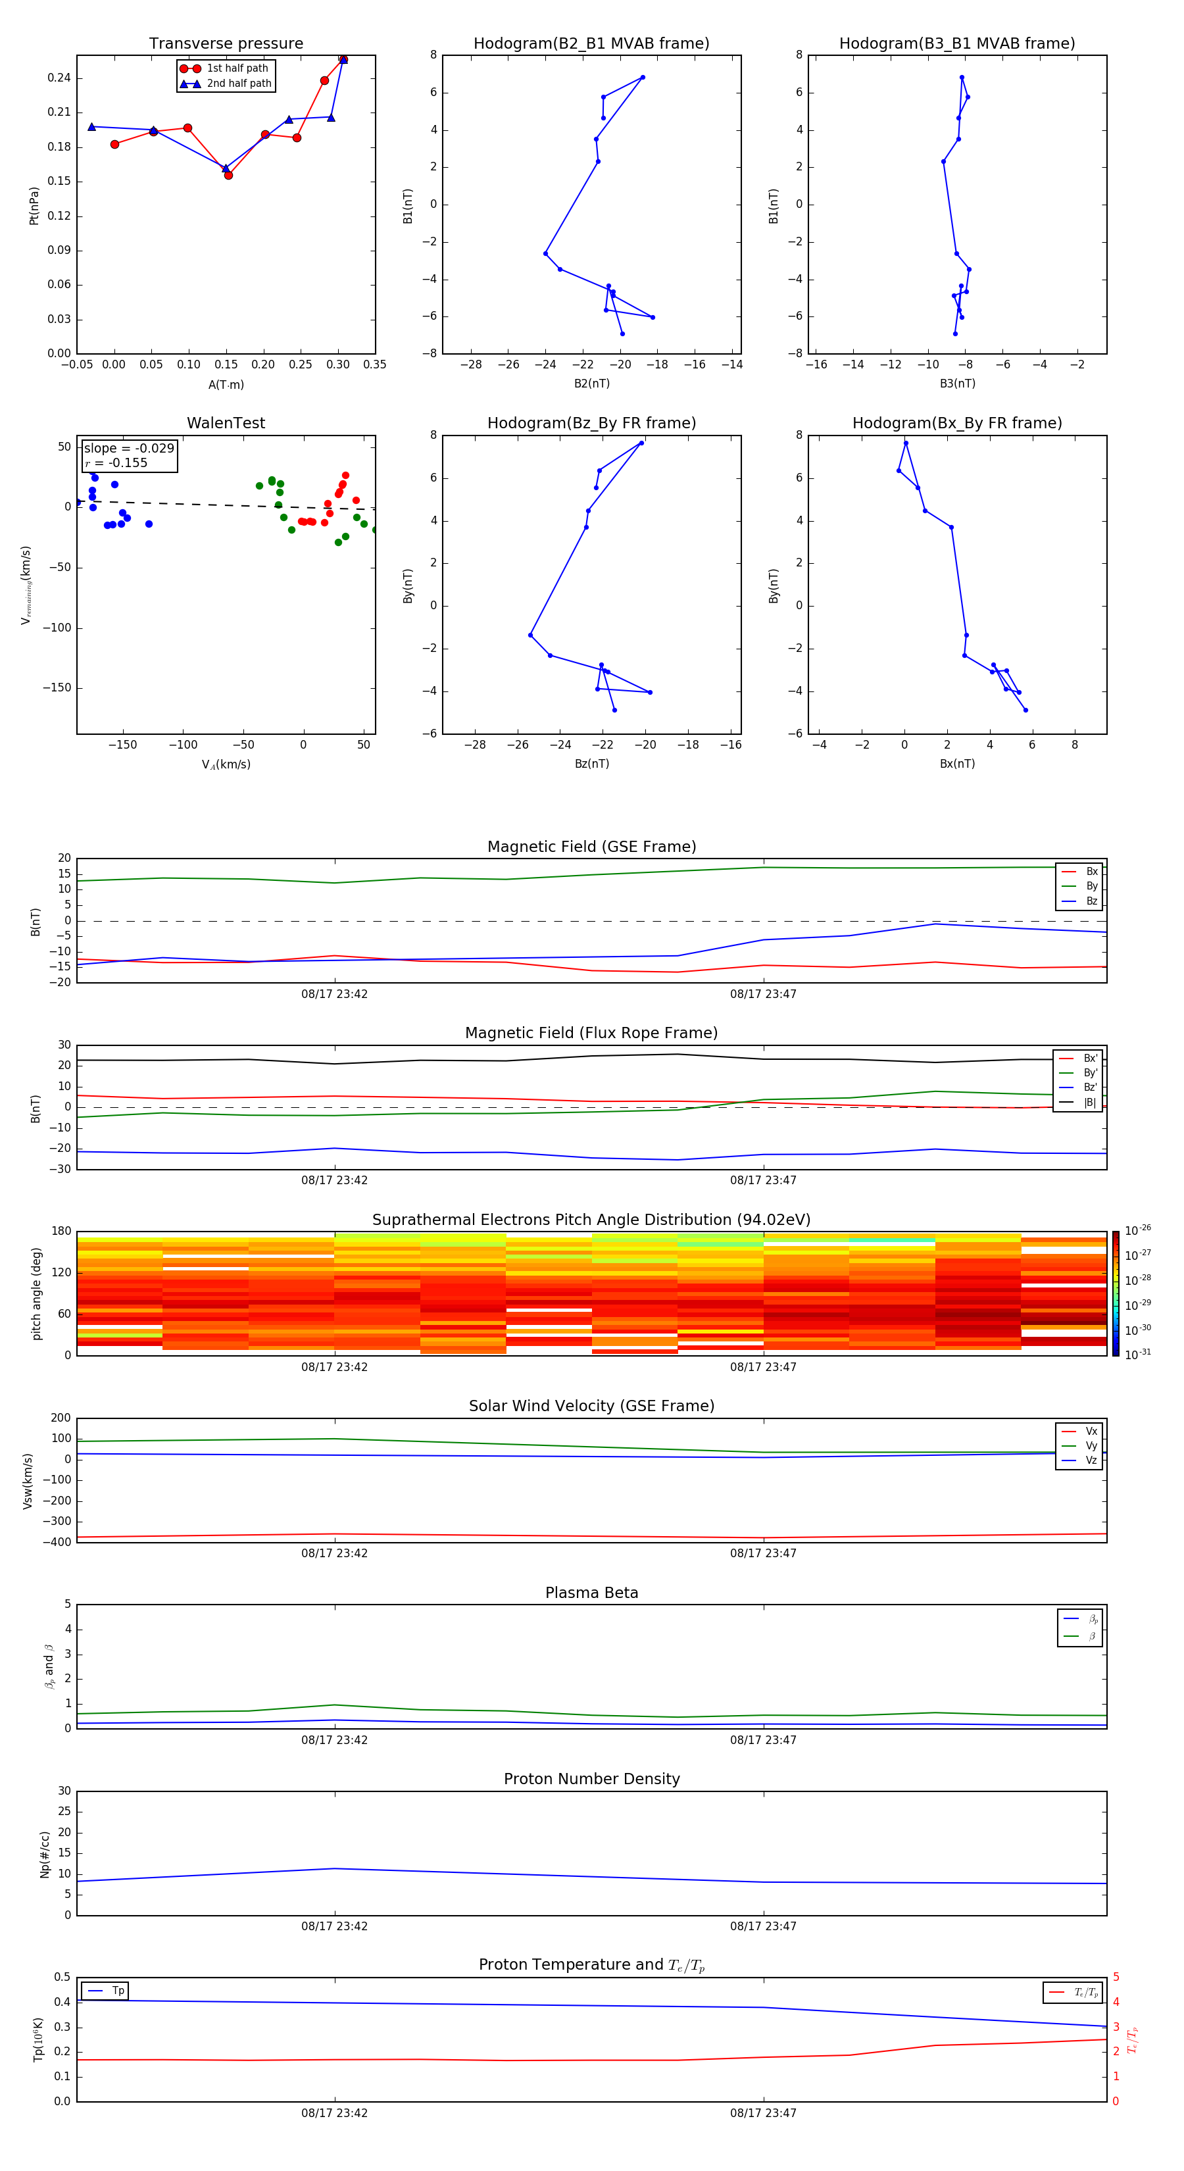The height and width of the screenshot is (2171, 1184).
Task: Select the '2nd half path' legend entry
Action: coord(226,84)
